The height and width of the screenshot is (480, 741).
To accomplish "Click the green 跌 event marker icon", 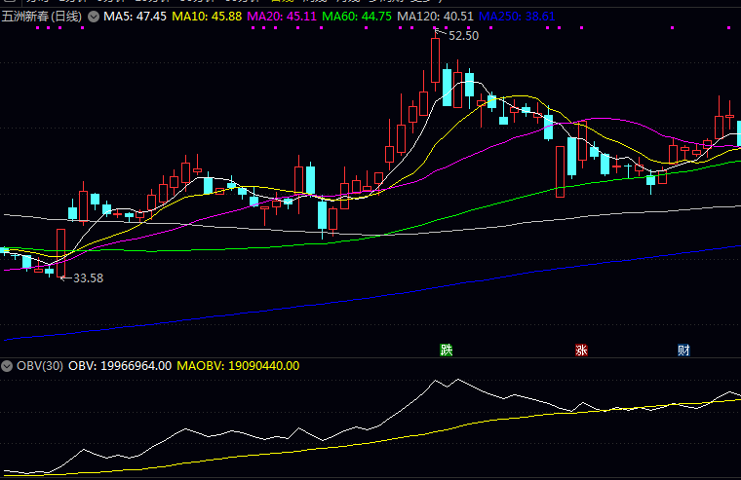I will 447,350.
